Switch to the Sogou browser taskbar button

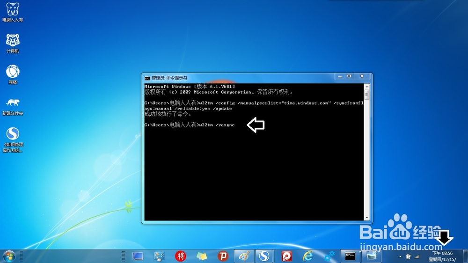[264, 256]
